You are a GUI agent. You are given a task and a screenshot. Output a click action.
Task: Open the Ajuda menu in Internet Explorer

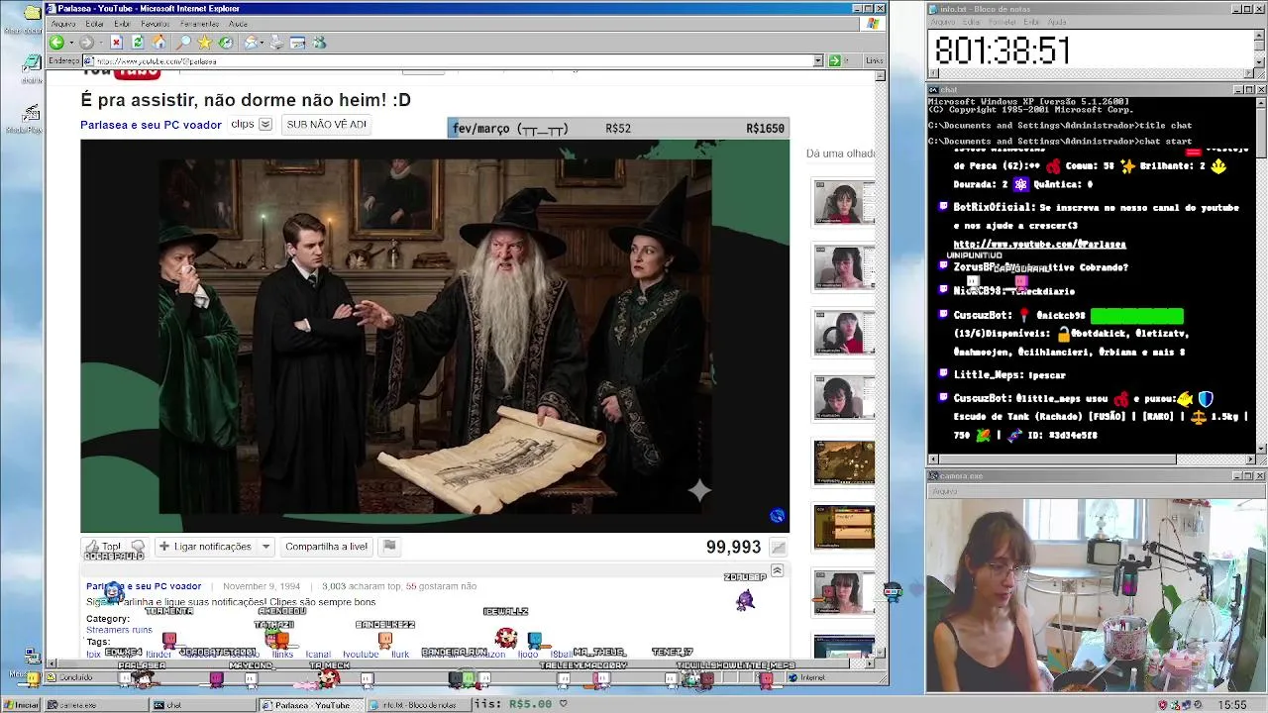[x=238, y=24]
